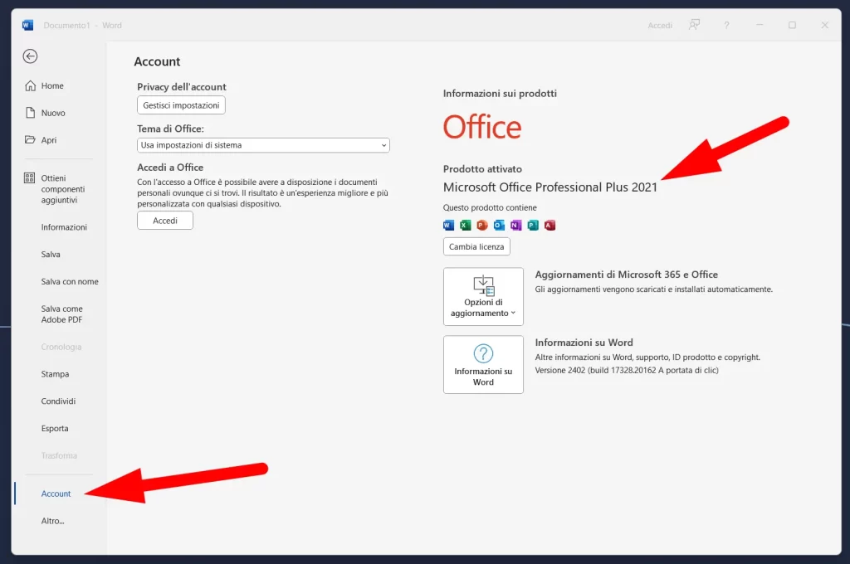Open Altro... in the sidebar
Viewport: 850px width, 564px height.
coord(52,521)
